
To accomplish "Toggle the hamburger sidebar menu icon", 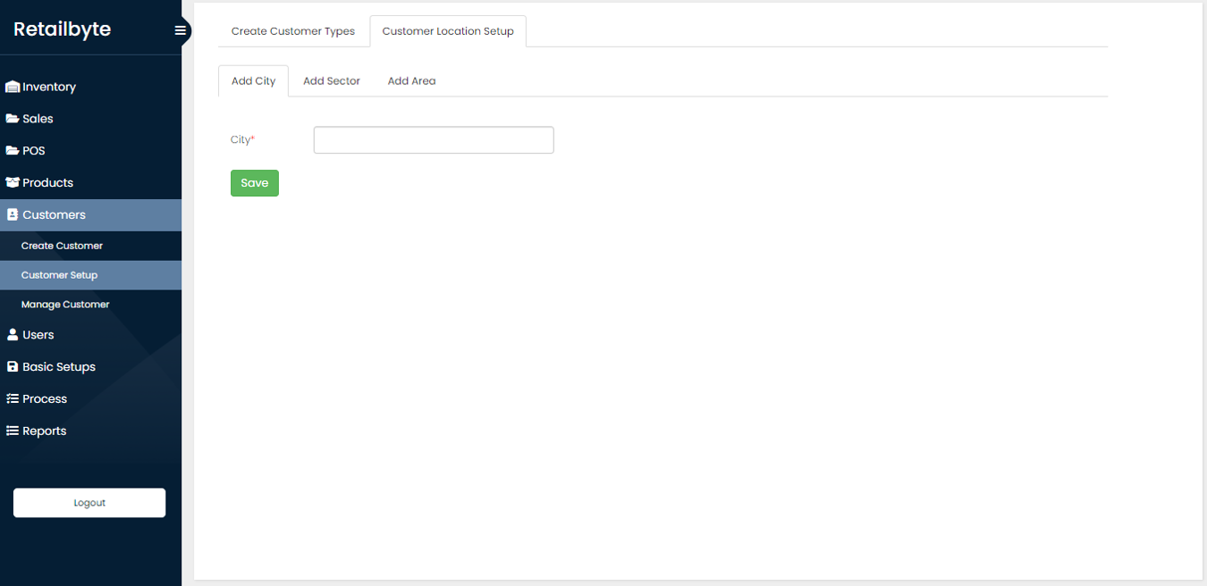I will (x=180, y=30).
